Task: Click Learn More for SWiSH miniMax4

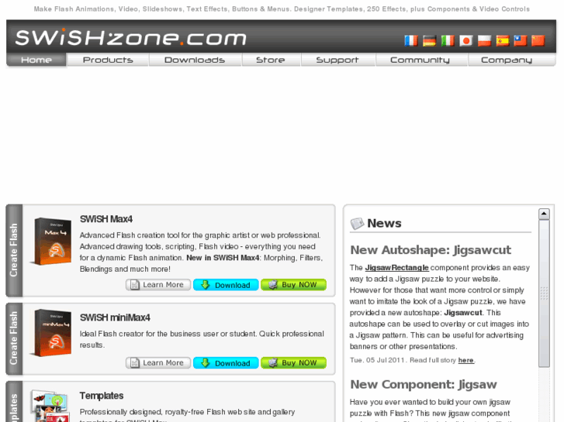Action: (x=158, y=363)
